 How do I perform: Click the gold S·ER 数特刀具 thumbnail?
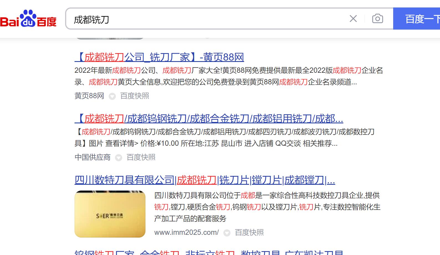pyautogui.click(x=110, y=214)
